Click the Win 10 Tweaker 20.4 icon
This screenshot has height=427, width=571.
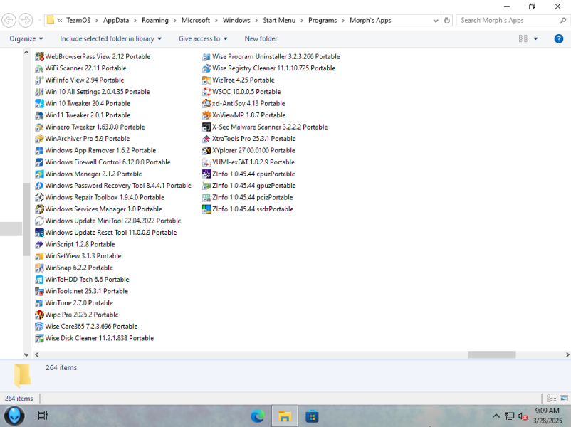39,104
